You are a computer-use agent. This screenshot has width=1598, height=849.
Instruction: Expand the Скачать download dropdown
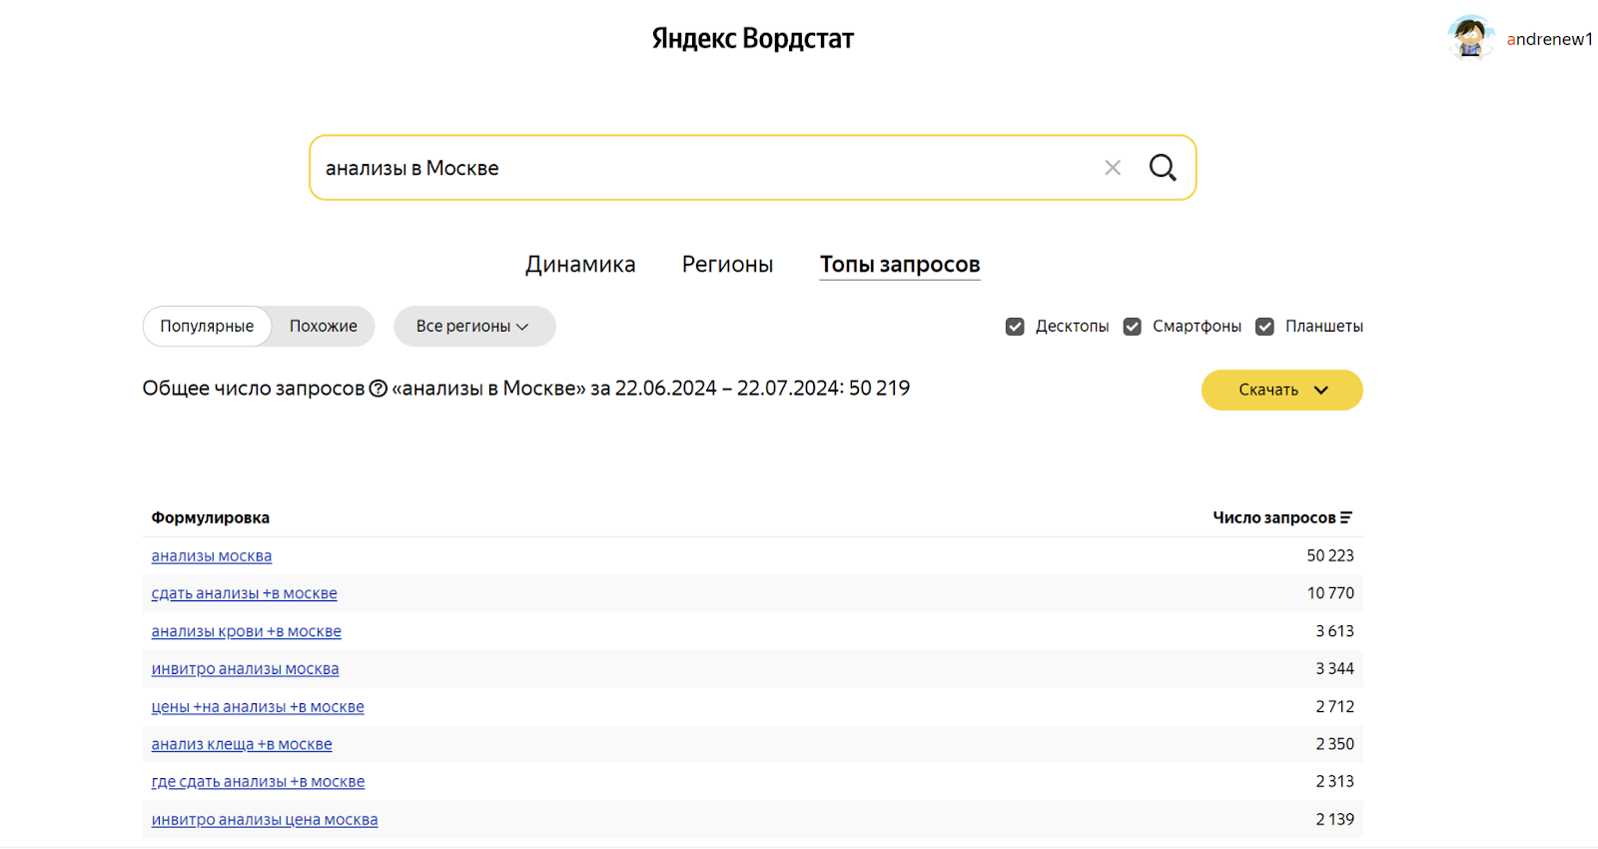[1281, 390]
